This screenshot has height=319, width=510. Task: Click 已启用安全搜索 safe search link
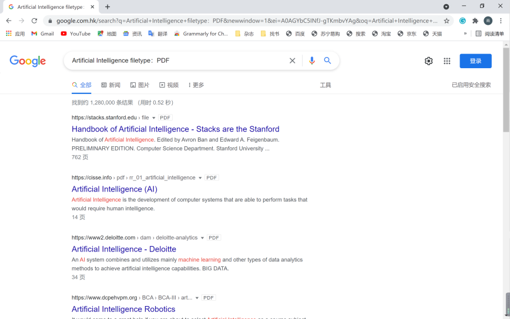471,85
